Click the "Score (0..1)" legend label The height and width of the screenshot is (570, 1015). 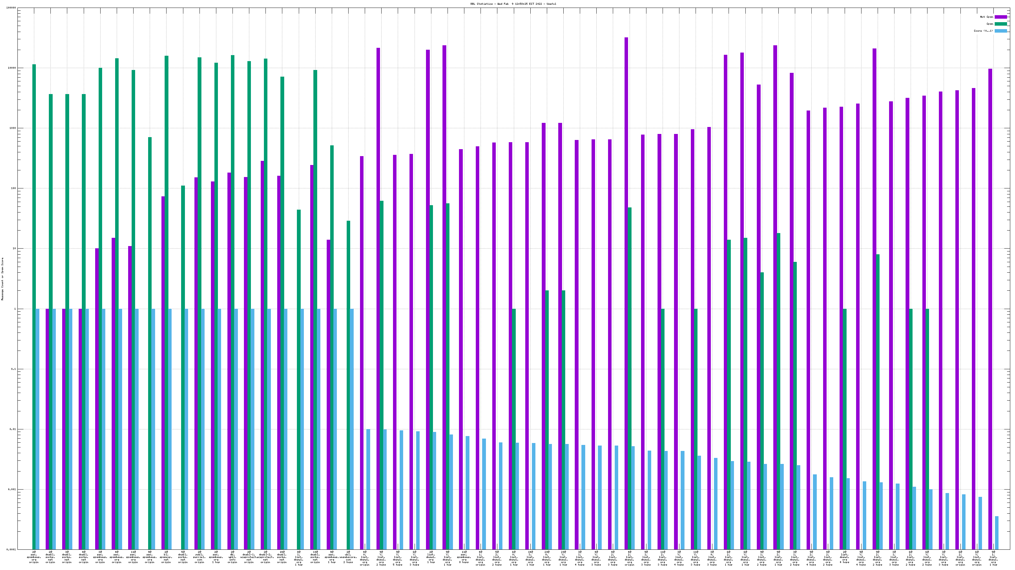[x=983, y=31]
